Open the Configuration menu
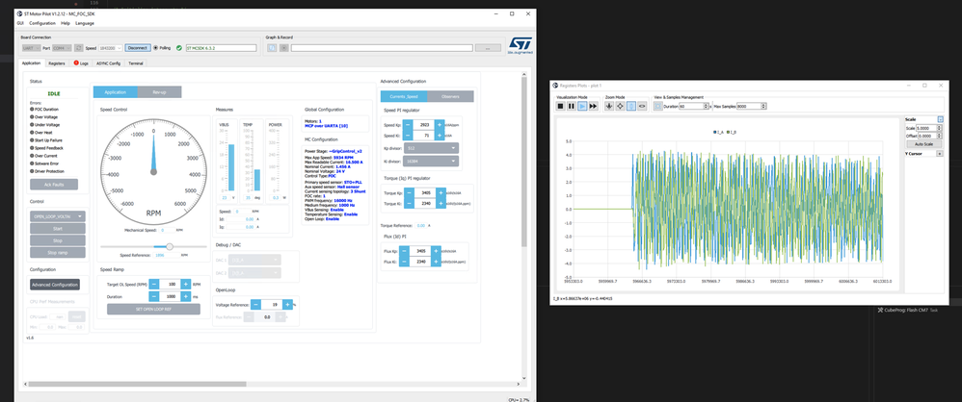The image size is (962, 402). [42, 23]
